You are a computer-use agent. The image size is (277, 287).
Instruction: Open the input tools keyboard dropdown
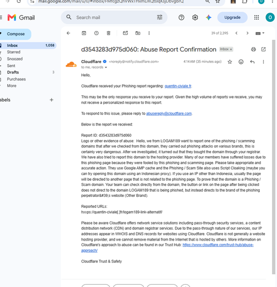tap(260, 33)
